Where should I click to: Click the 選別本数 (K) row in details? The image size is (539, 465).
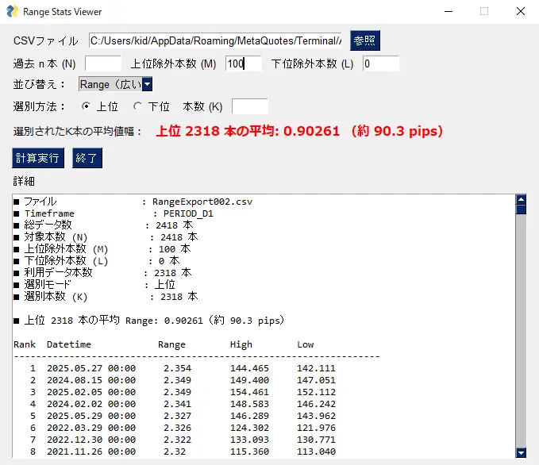pos(106,297)
